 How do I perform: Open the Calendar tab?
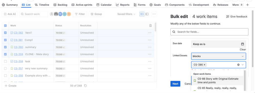(x=104, y=5)
